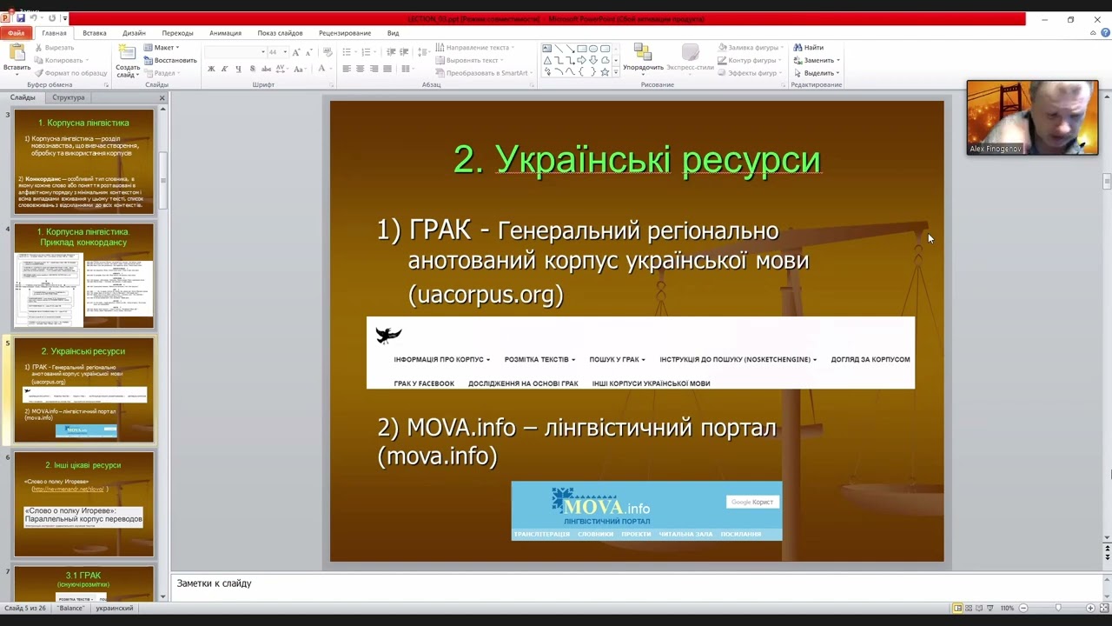
Task: Expand the shapes gallery more arrow
Action: 616,72
